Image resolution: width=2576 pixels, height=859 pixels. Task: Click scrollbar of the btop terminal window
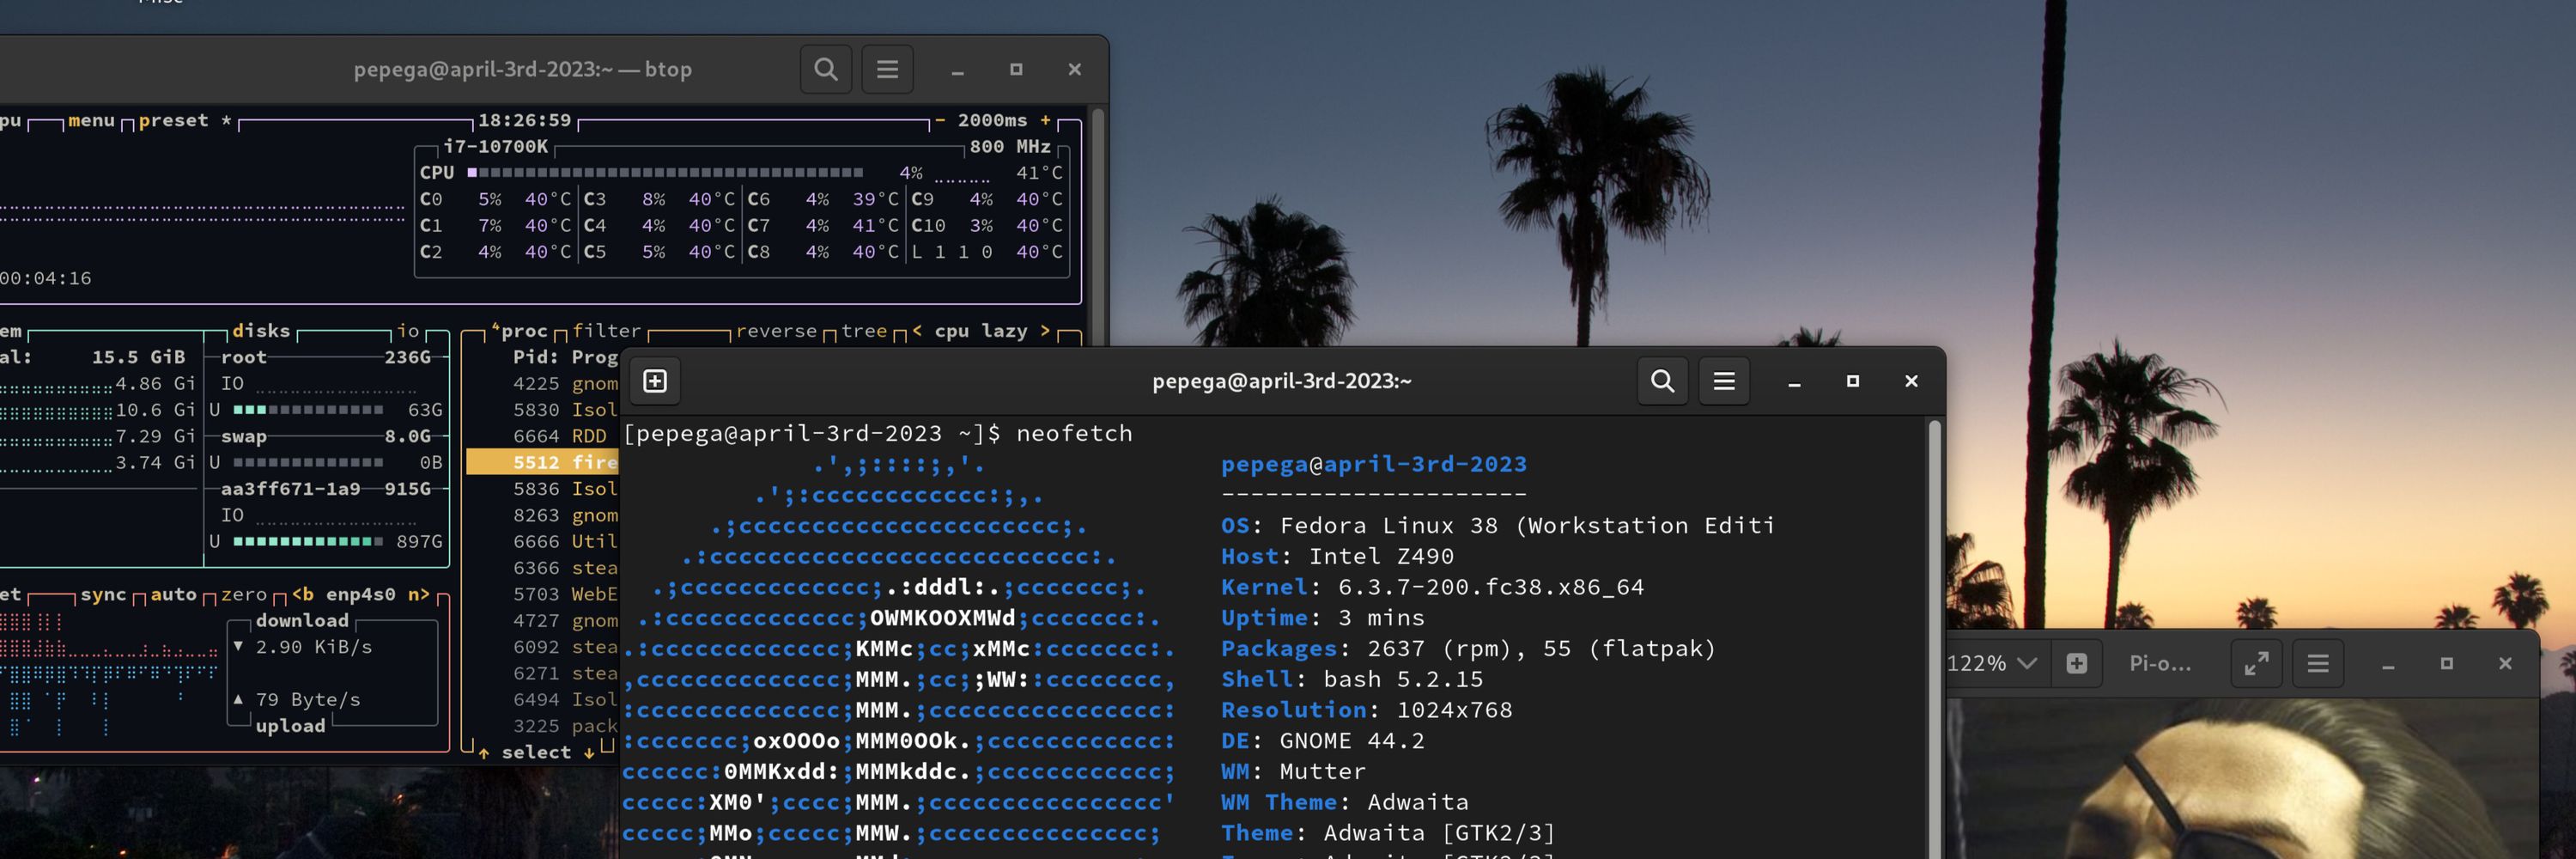(x=1098, y=225)
